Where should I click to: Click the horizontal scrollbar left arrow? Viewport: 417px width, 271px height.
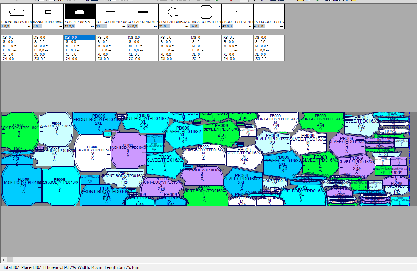coord(3,260)
